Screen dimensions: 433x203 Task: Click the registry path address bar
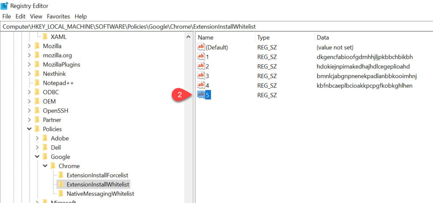click(216, 27)
